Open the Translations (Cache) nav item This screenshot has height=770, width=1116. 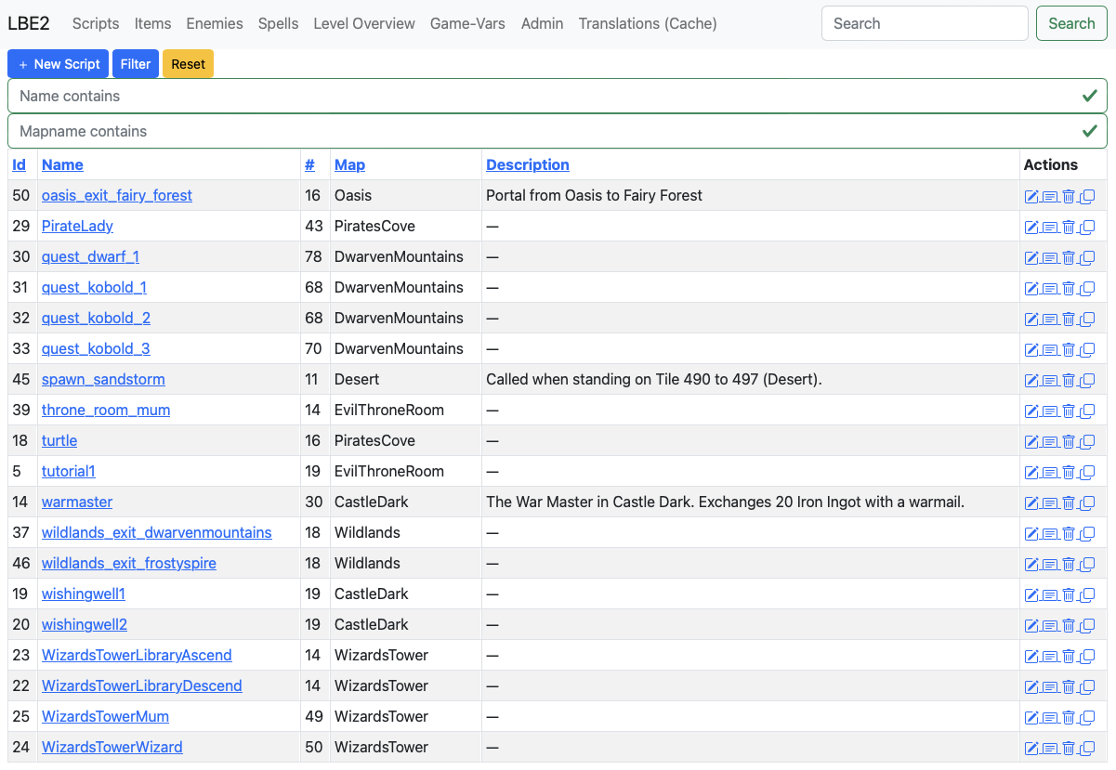[648, 23]
